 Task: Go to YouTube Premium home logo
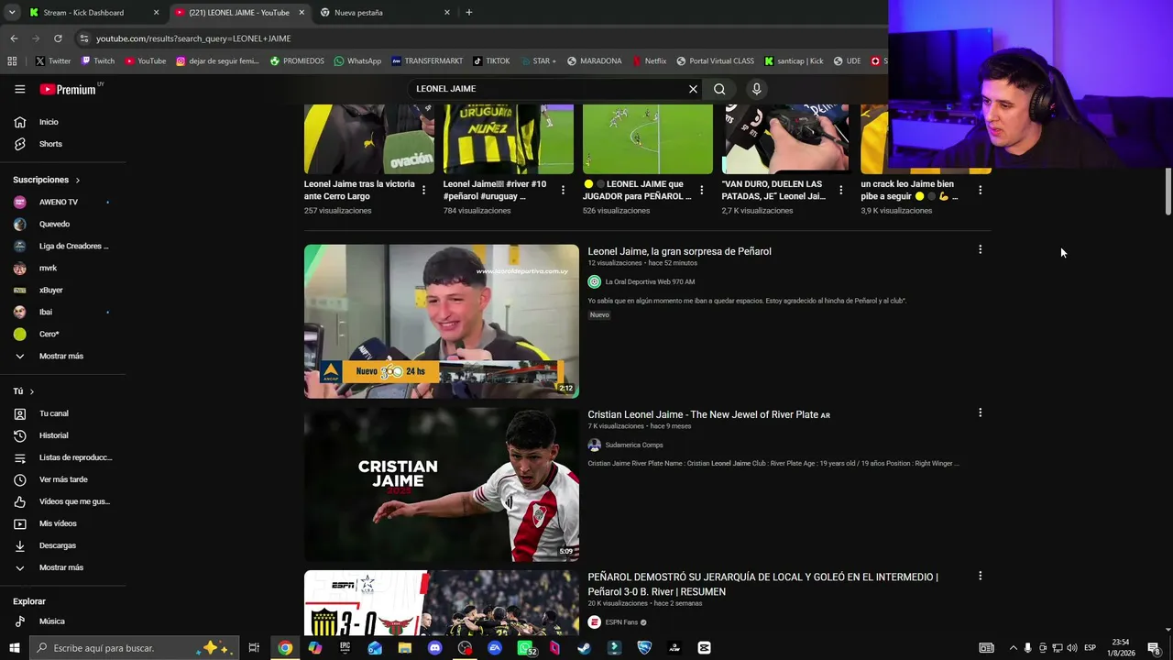68,89
